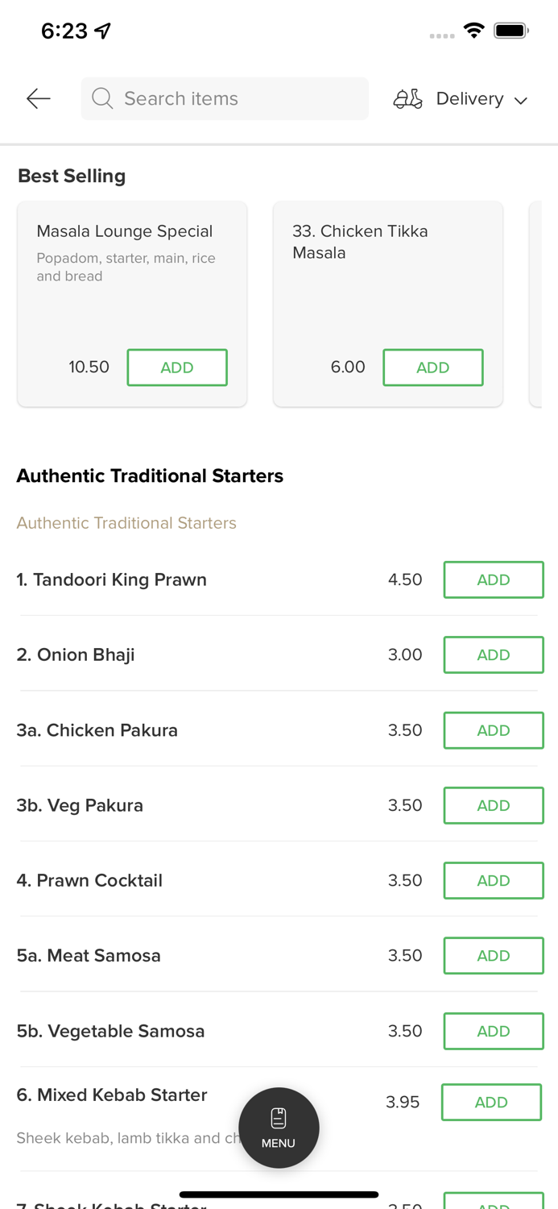This screenshot has height=1209, width=558.
Task: Focus the Search items field
Action: pos(234,98)
